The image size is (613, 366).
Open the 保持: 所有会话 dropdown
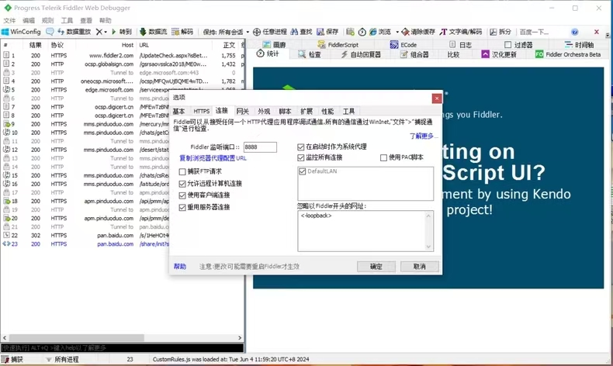226,32
